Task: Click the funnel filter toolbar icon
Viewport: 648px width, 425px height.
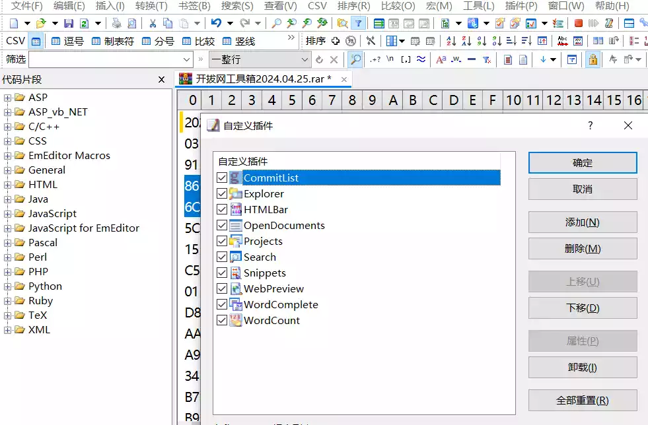Action: pos(359,23)
